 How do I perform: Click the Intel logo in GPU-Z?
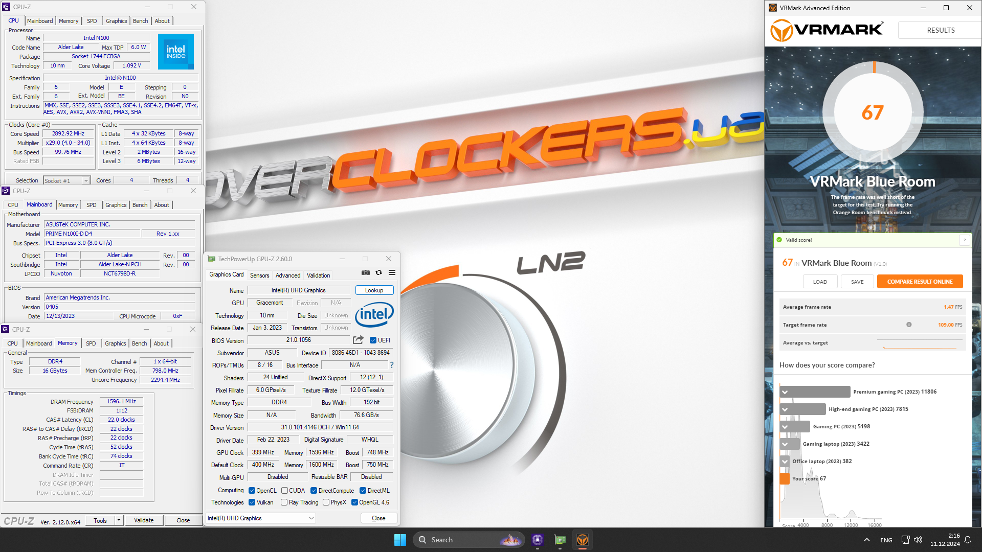coord(374,314)
